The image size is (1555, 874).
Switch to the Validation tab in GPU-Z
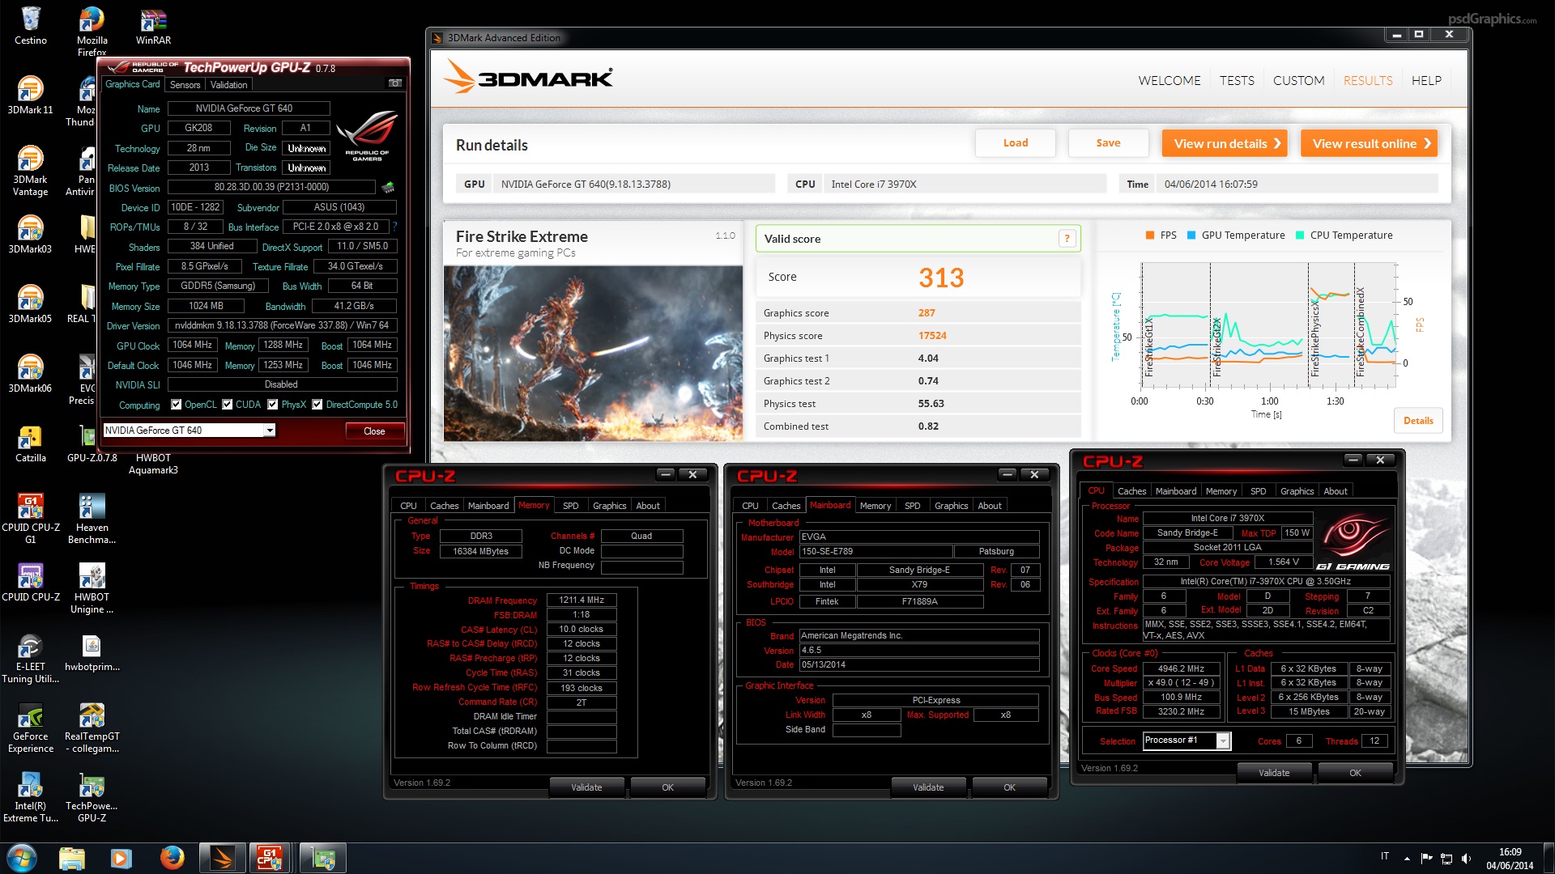pyautogui.click(x=229, y=84)
